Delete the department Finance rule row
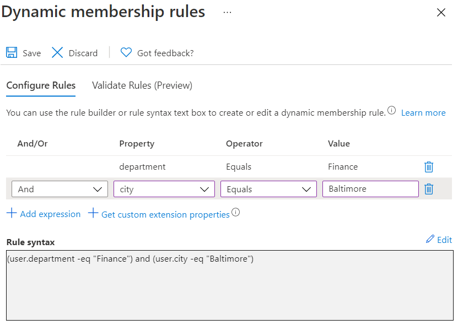The image size is (458, 325). (x=428, y=167)
